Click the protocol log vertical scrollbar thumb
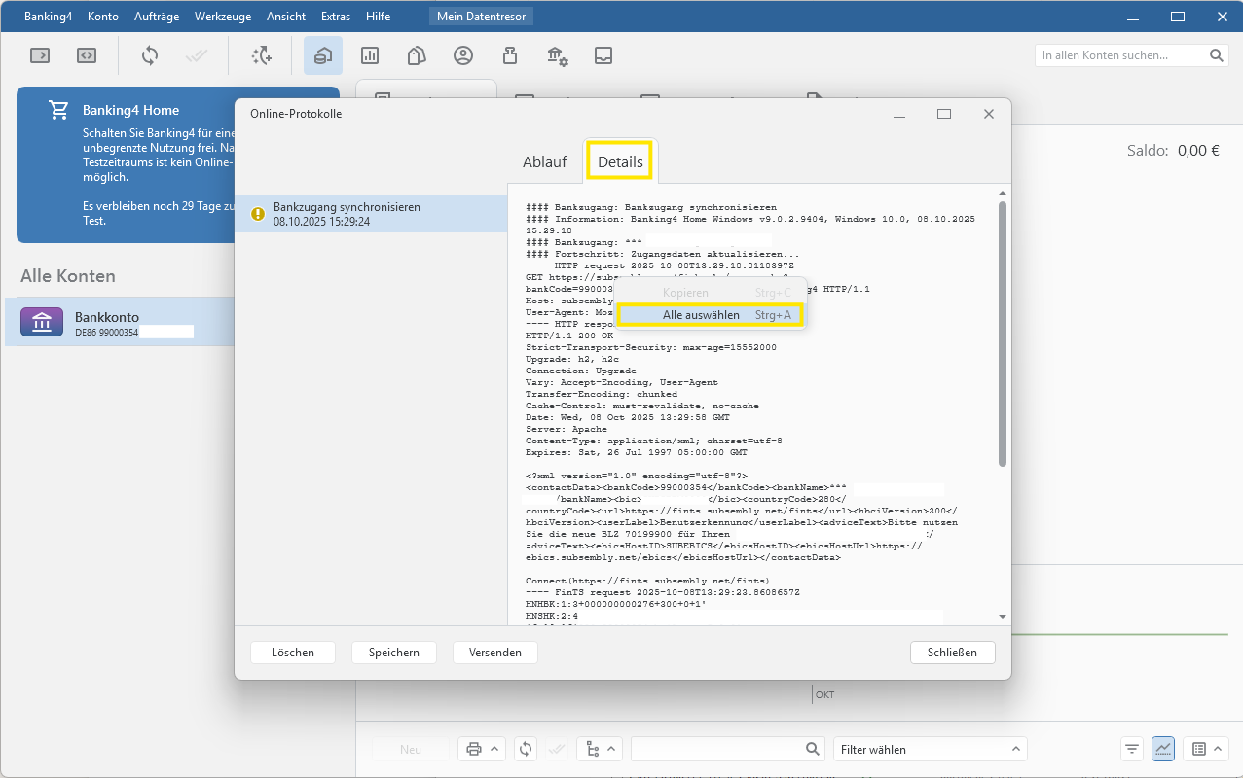This screenshot has width=1243, height=778. [x=1003, y=334]
